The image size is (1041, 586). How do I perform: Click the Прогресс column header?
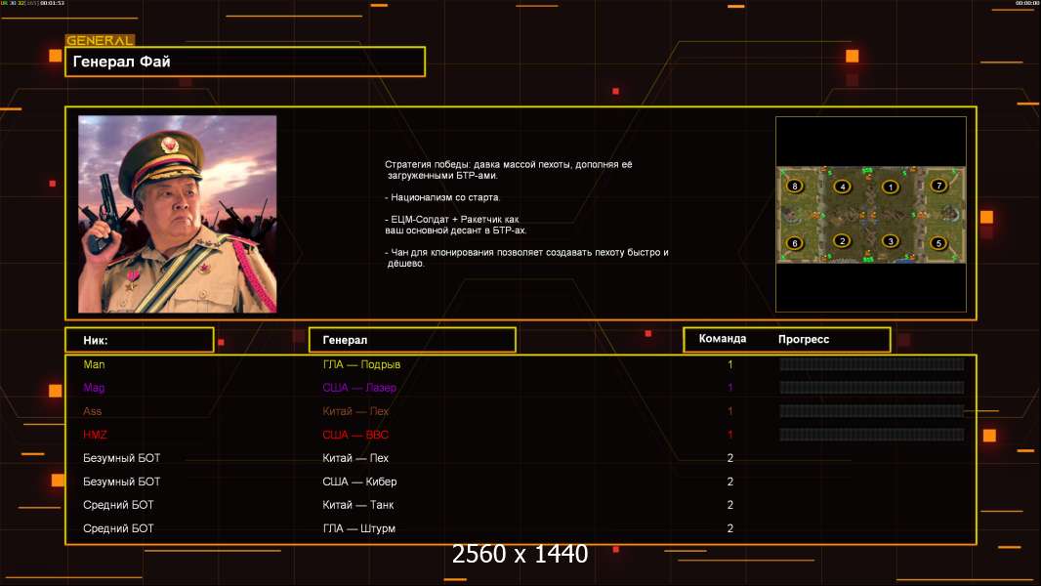[x=804, y=339]
